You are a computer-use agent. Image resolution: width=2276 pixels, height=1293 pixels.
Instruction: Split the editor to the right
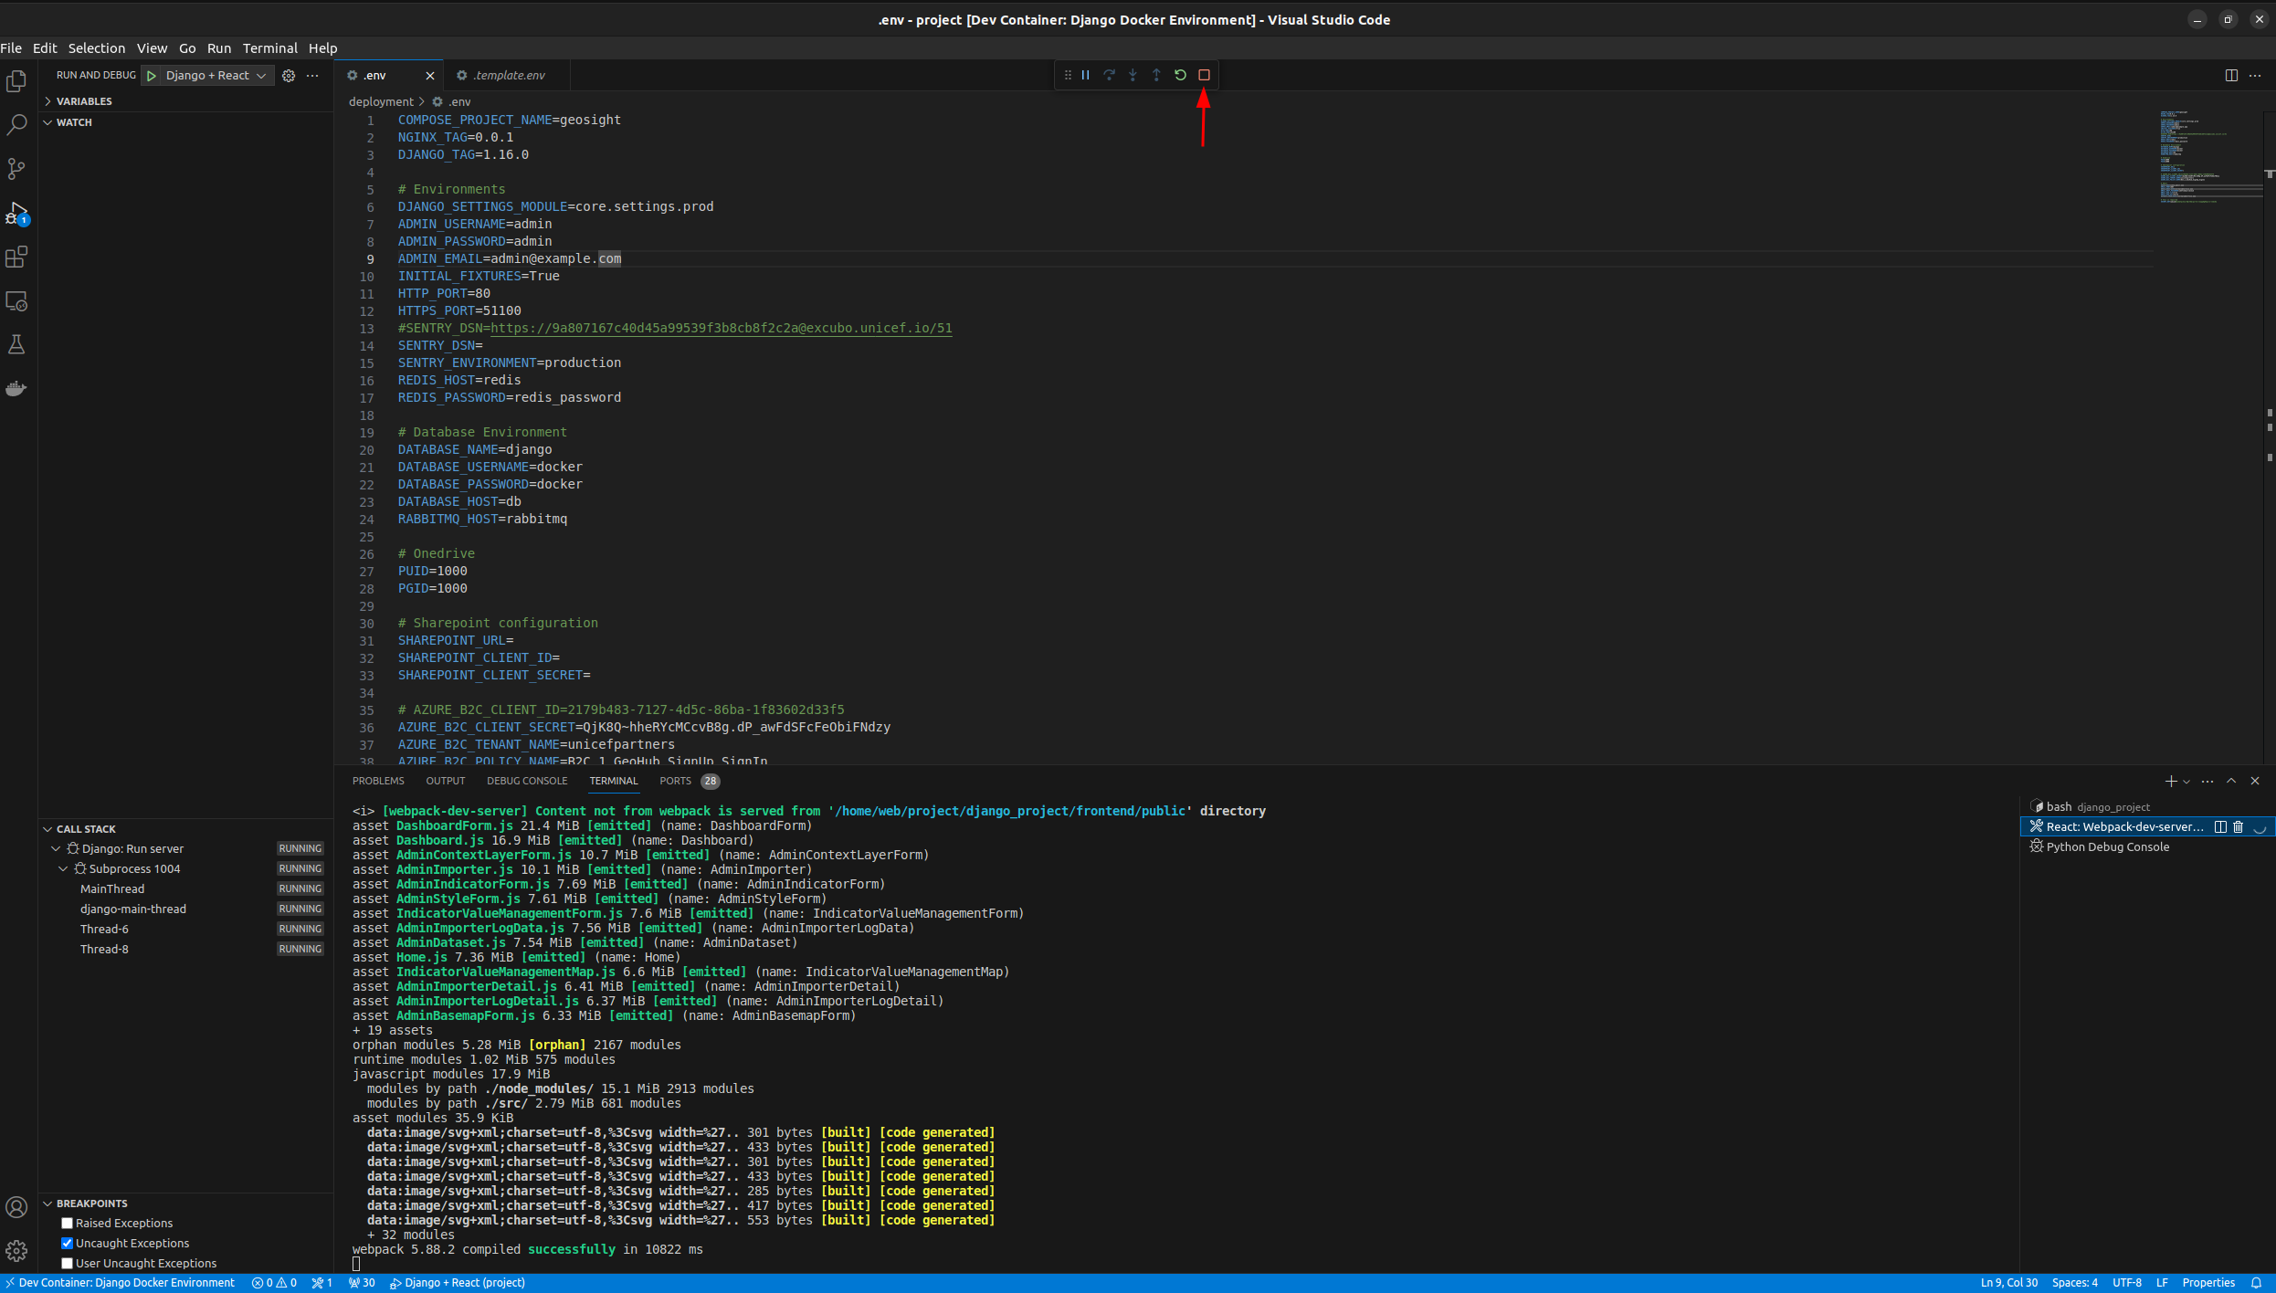tap(2231, 76)
